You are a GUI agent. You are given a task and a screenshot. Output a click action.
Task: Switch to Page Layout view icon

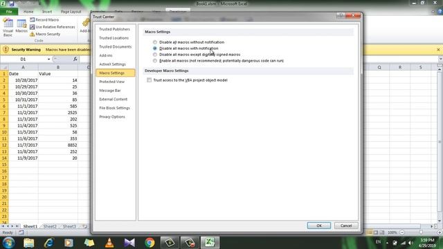point(375,232)
